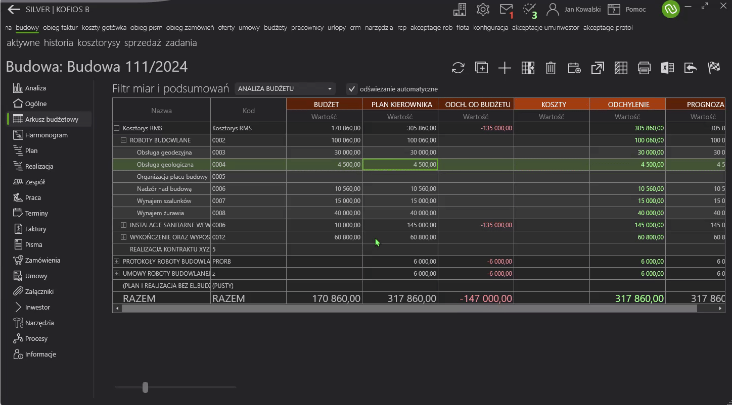Screen dimensions: 732x405
Task: Expand the UMOWY ROBOTY BUDOWLANEJ row
Action: point(116,274)
